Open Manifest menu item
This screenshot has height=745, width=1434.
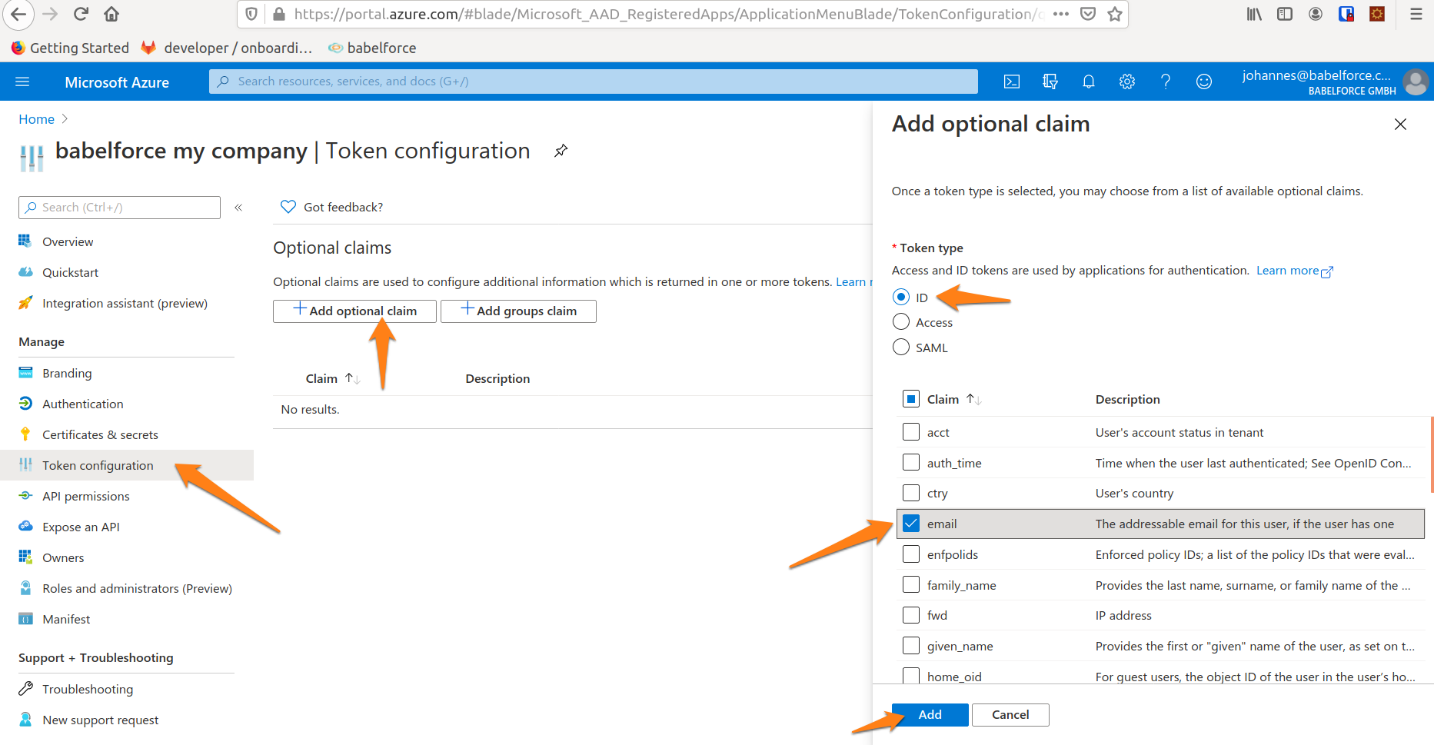[x=66, y=619]
